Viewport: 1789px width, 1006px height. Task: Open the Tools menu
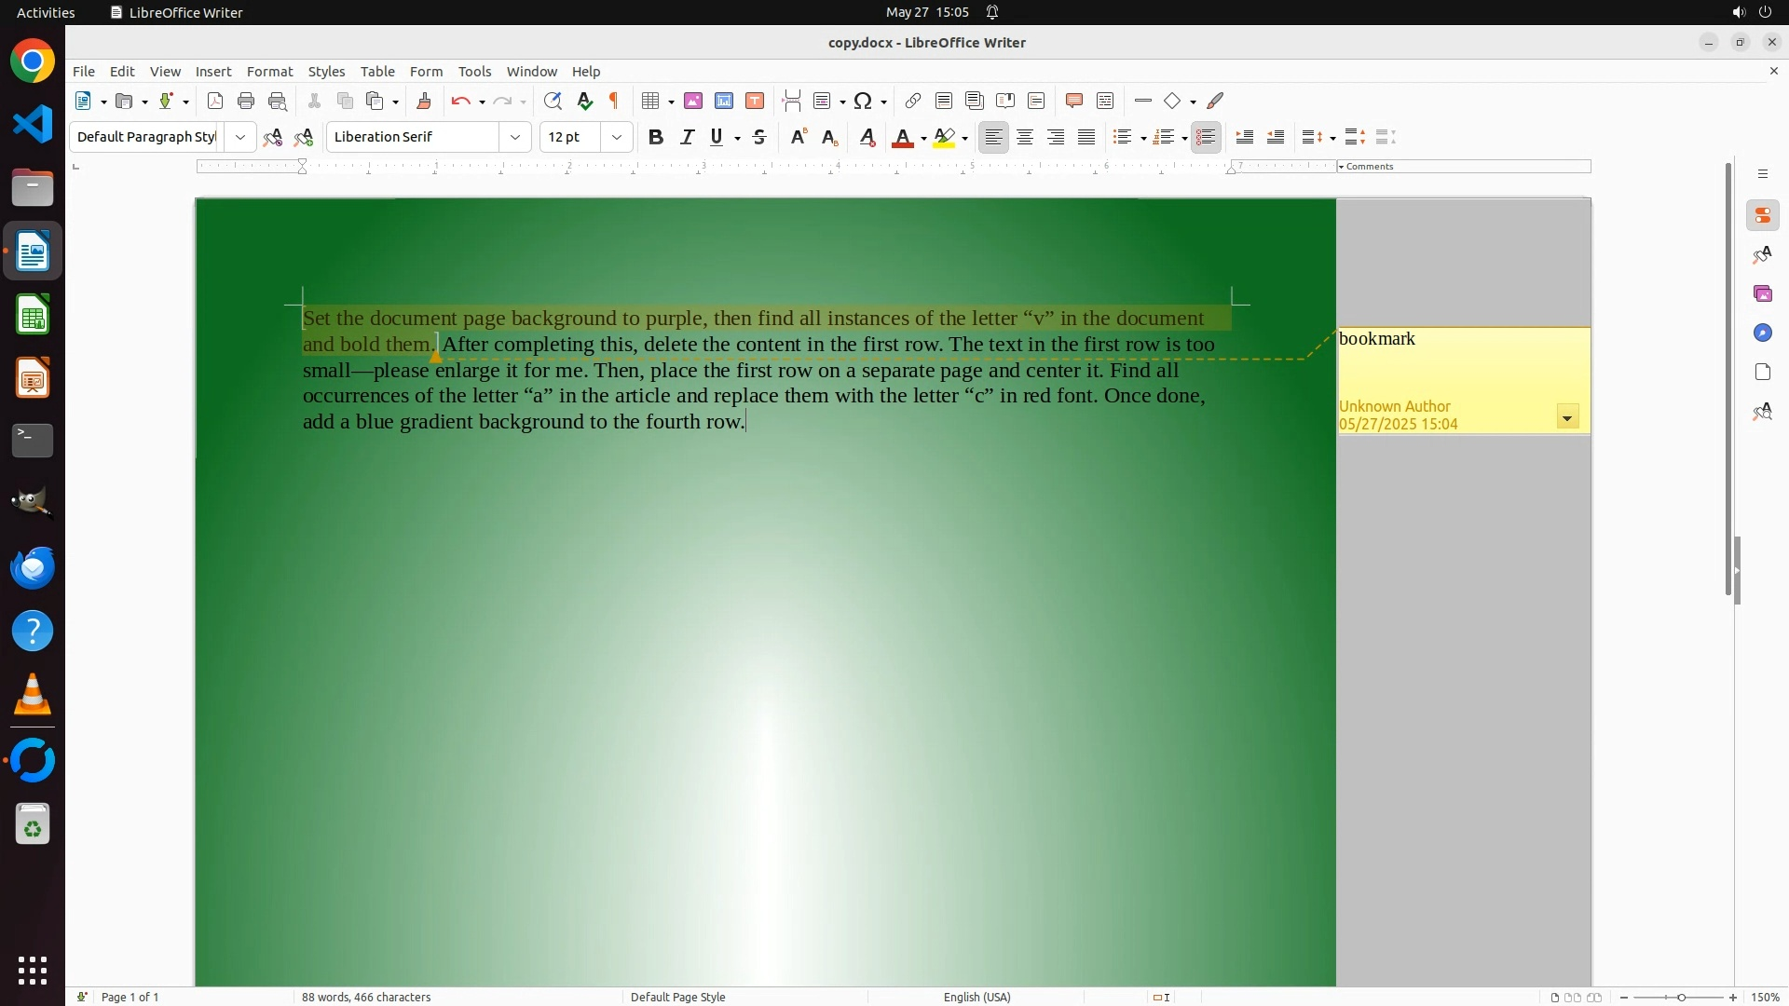click(x=474, y=71)
